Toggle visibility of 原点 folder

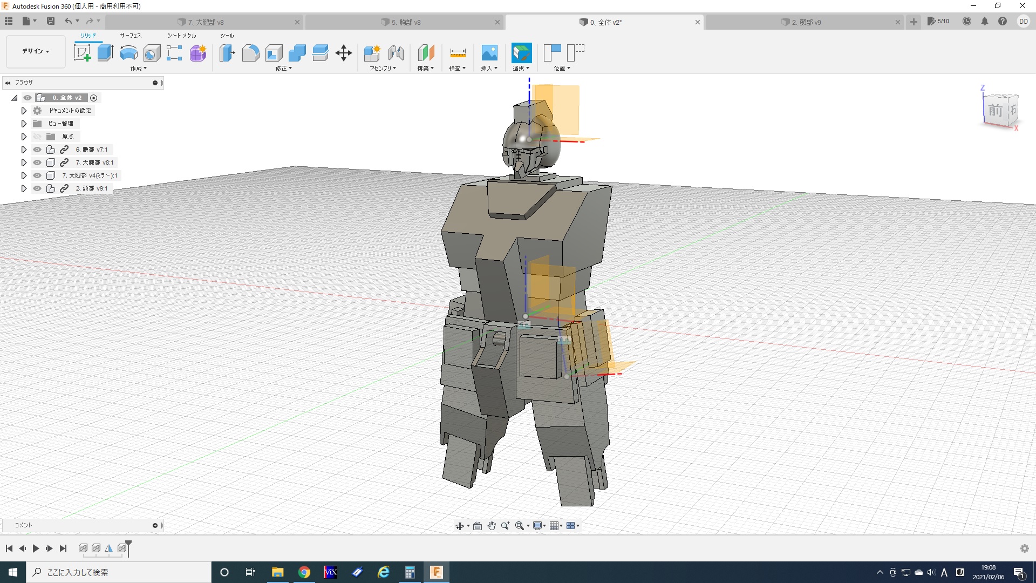pos(37,137)
